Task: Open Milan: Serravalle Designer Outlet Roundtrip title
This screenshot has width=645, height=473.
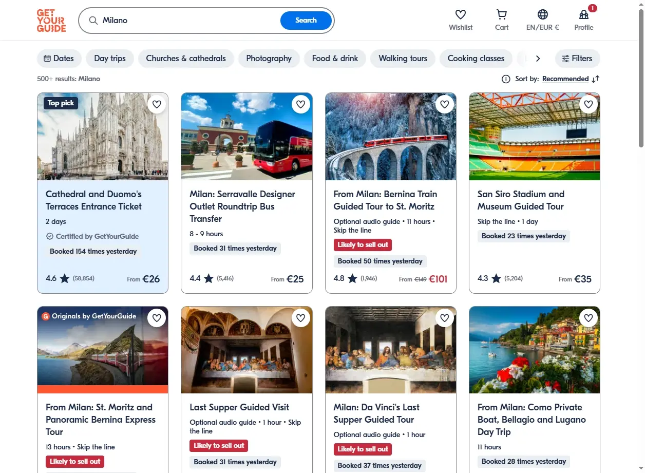Action: point(242,206)
